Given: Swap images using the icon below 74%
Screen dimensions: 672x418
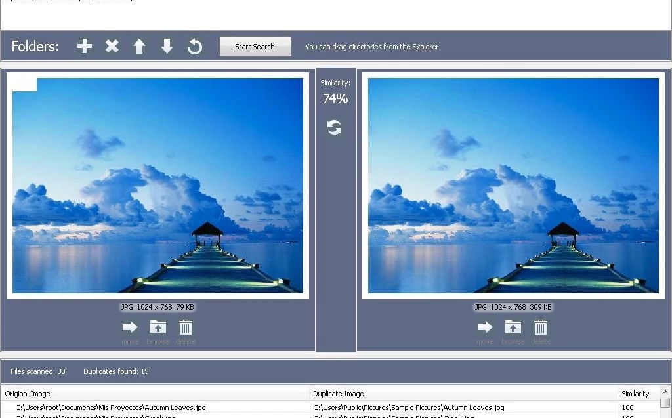Looking at the screenshot, I should point(335,127).
